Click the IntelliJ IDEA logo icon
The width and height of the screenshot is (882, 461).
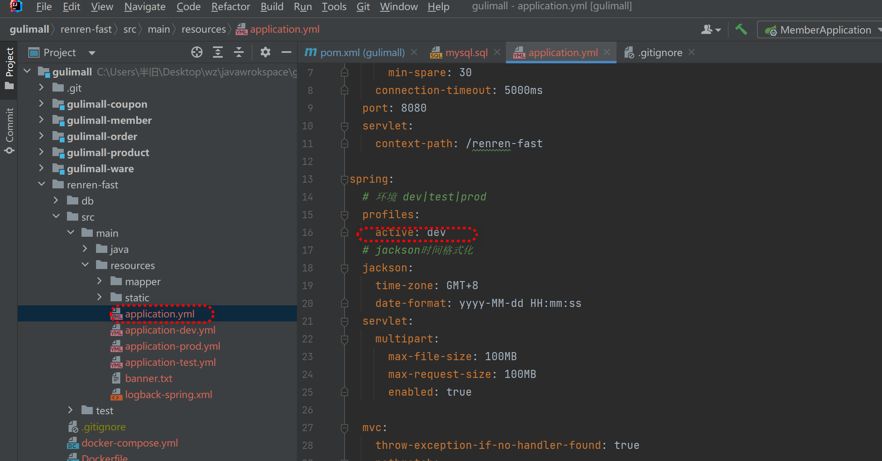(x=16, y=6)
